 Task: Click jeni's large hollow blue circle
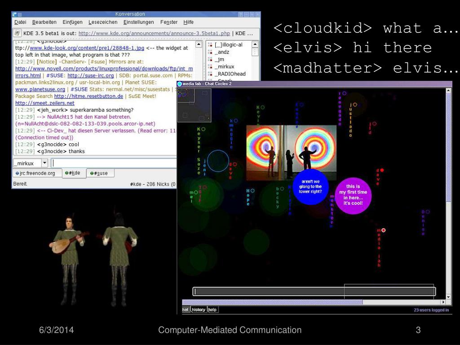tap(218, 161)
